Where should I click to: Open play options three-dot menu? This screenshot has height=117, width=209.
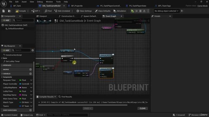148,11
